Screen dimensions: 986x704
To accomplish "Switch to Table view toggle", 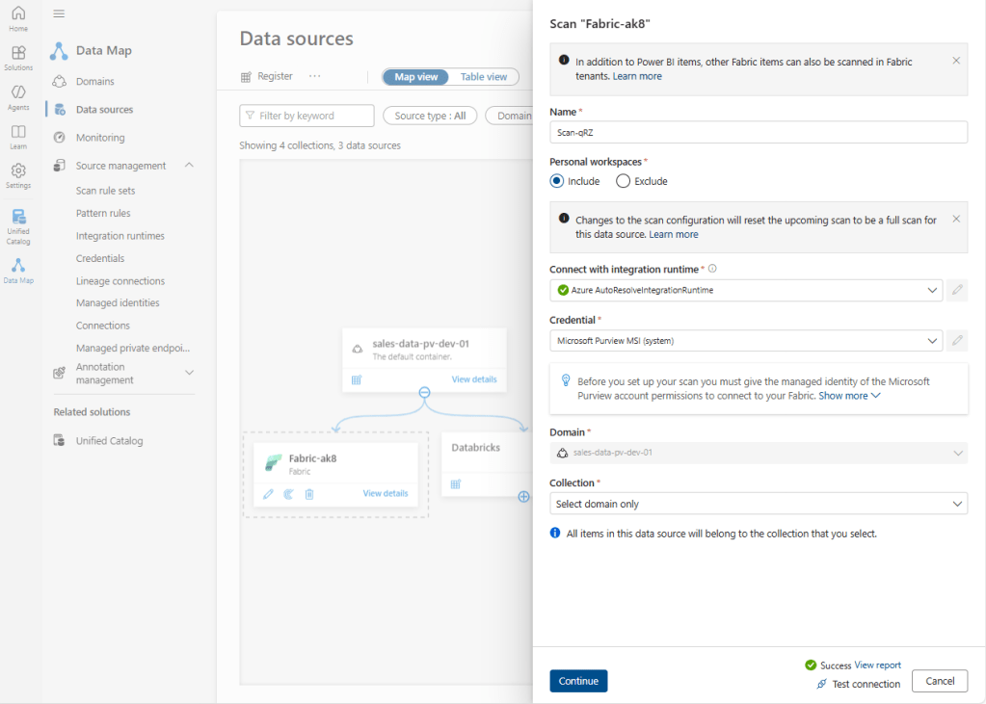I will (483, 77).
